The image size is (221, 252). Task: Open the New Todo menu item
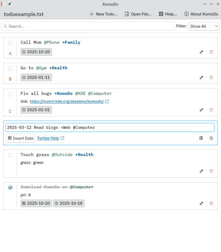coord(103,14)
